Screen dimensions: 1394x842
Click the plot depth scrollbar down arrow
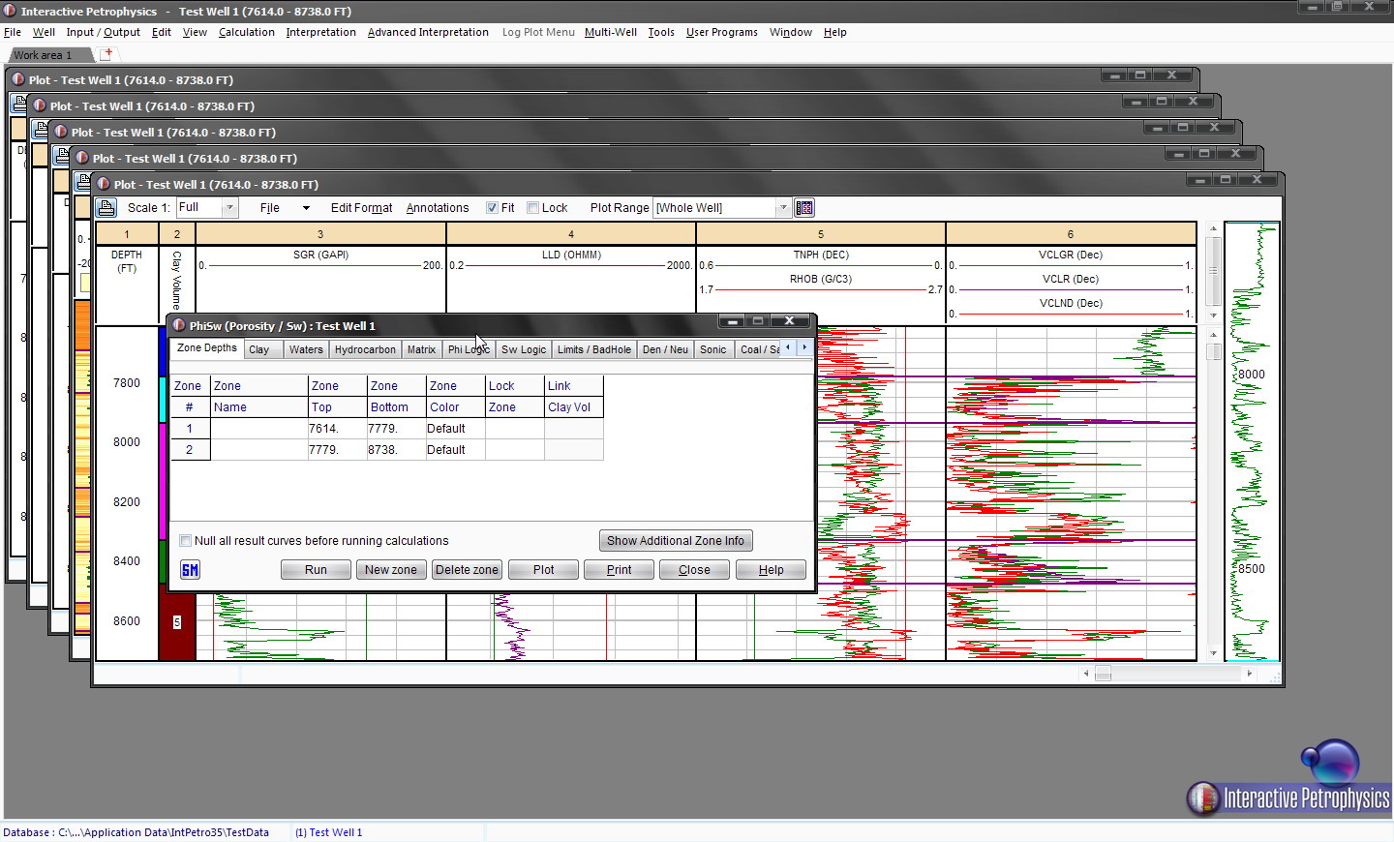tap(1213, 653)
